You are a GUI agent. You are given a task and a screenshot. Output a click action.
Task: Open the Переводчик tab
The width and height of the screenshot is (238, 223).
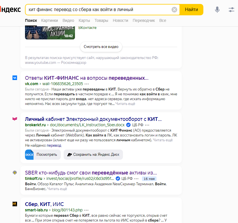click(144, 20)
